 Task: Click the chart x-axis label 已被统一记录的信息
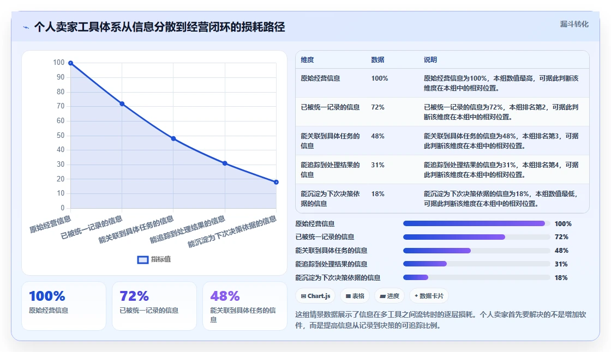[92, 227]
